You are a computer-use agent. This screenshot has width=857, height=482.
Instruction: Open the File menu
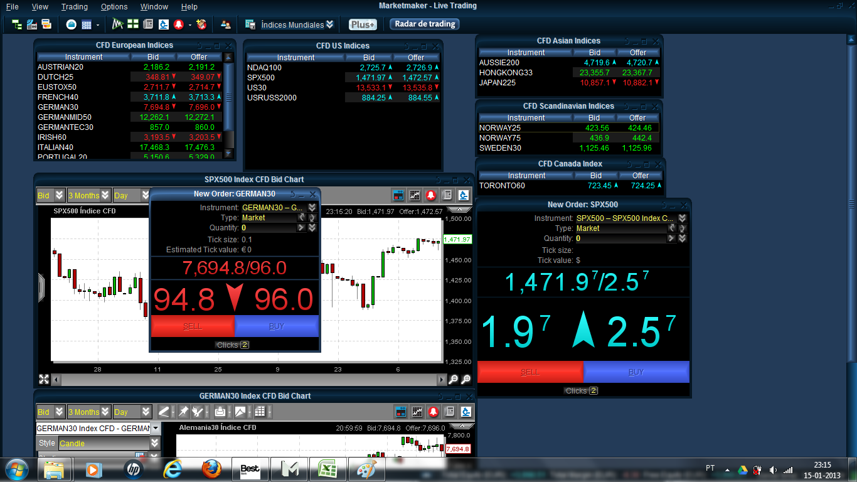(x=12, y=7)
